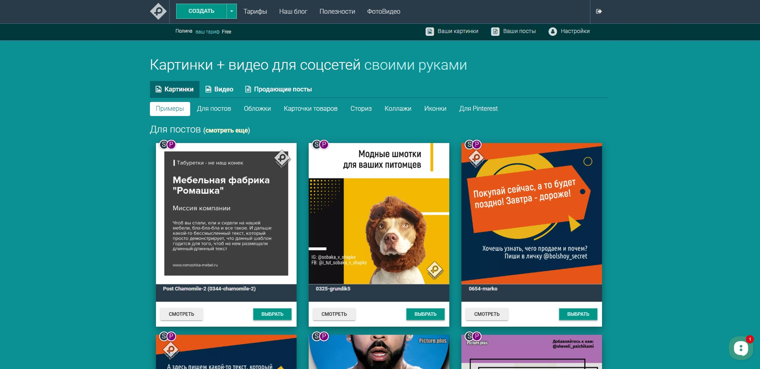Click the title '0325-grundik5'
The width and height of the screenshot is (760, 369).
tap(333, 289)
